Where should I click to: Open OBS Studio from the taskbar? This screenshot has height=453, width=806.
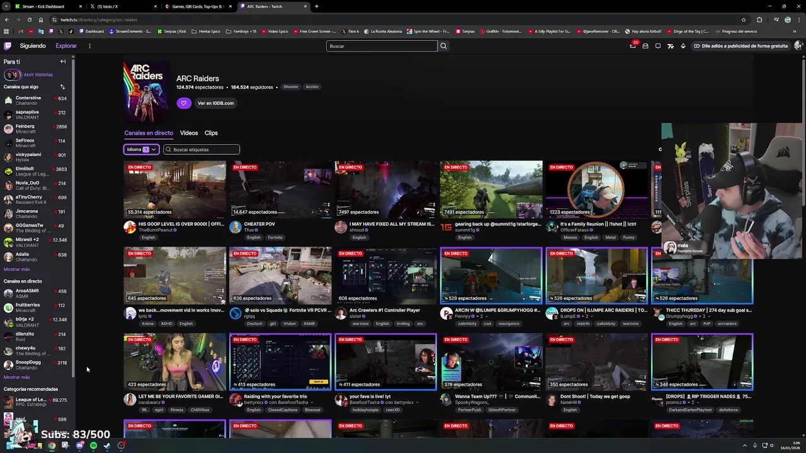(x=121, y=445)
